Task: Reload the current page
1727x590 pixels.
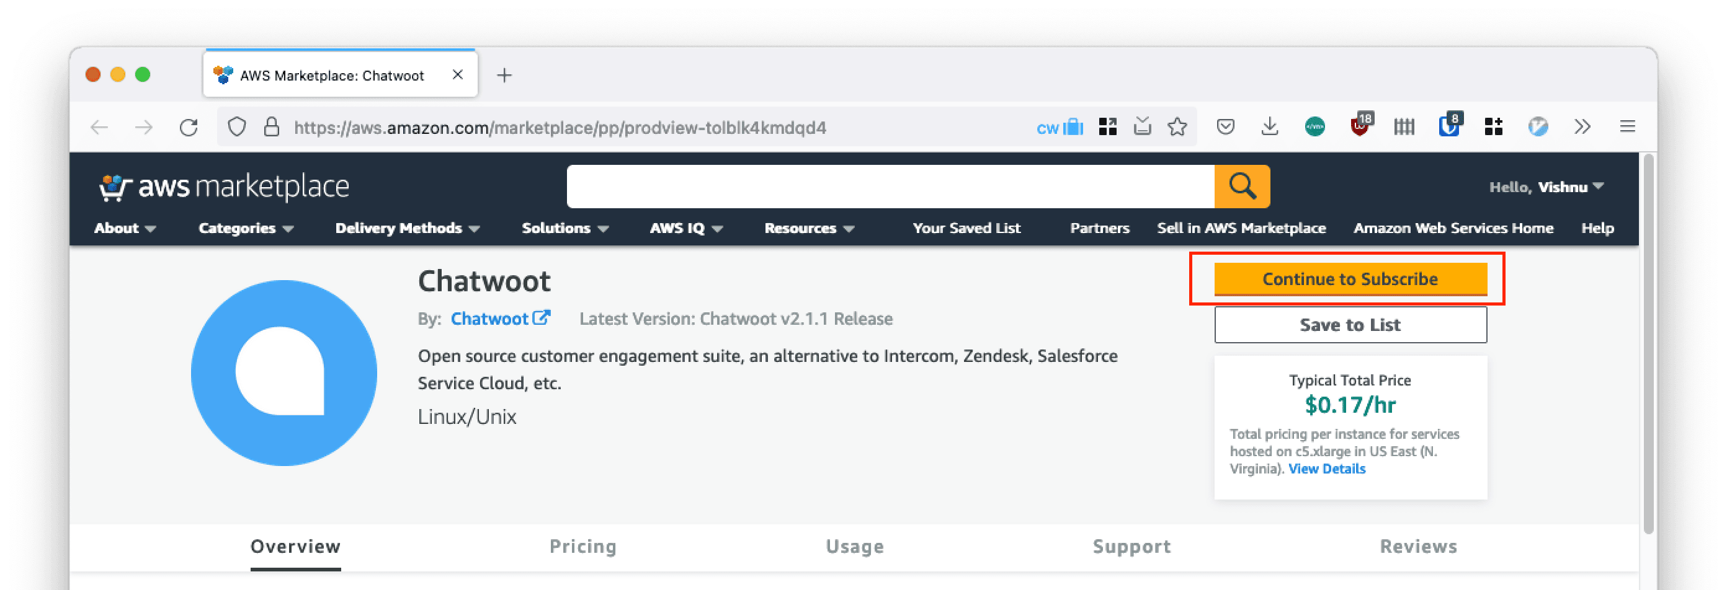Action: click(189, 127)
